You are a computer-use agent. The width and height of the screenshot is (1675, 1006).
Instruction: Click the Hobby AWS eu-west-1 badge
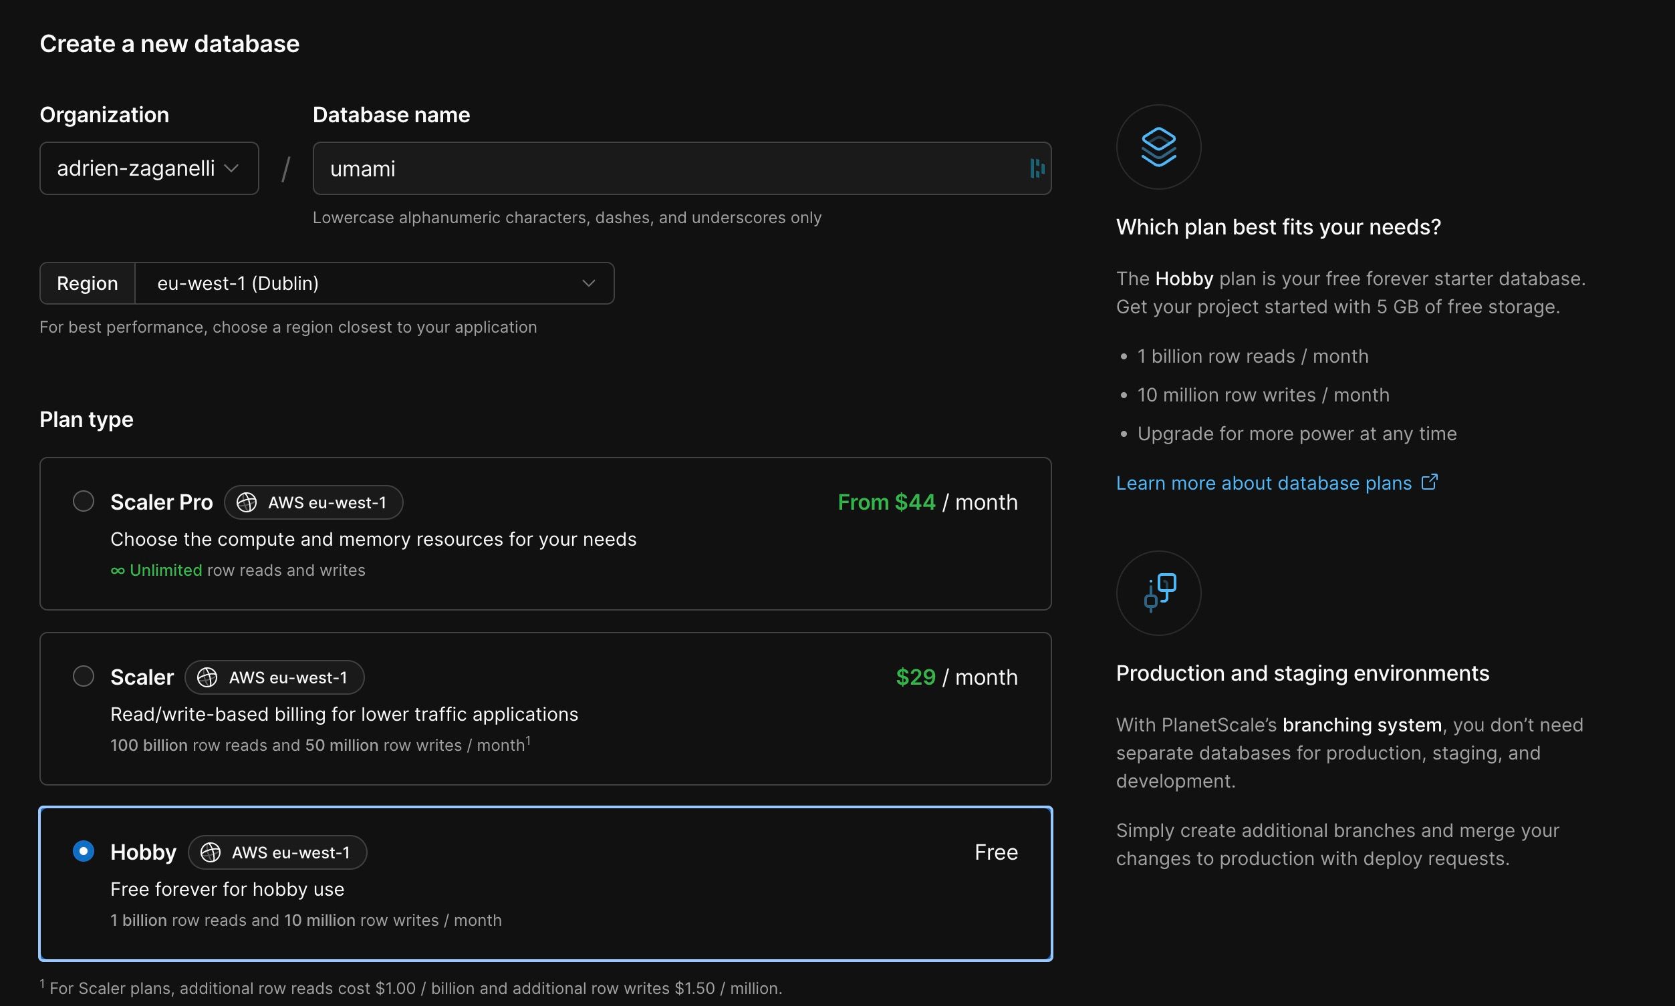pyautogui.click(x=277, y=852)
